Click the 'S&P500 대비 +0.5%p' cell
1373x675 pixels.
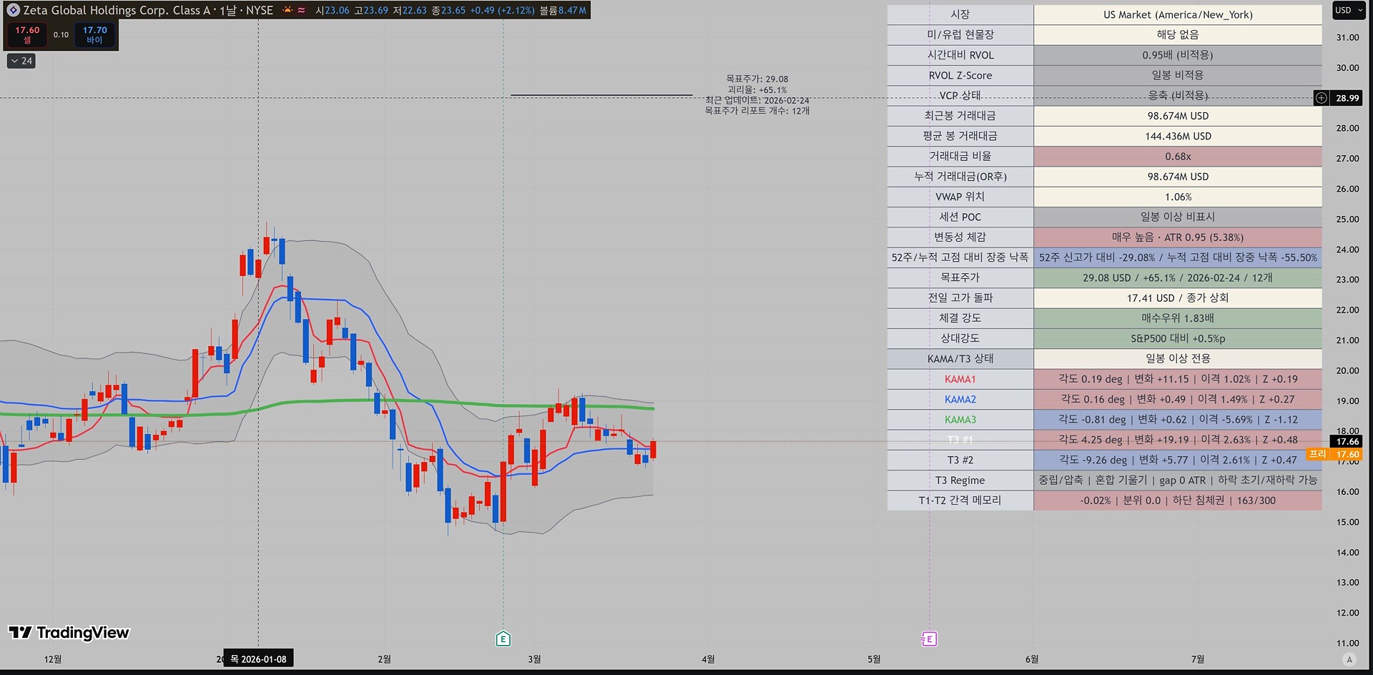(x=1178, y=338)
